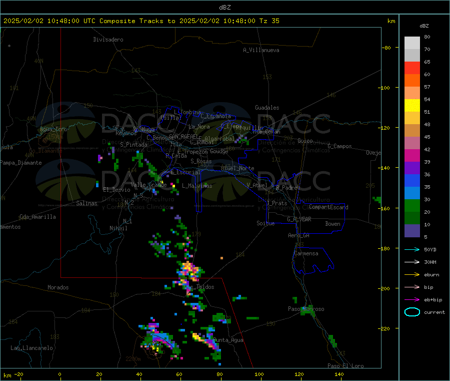Select the blue swatch between 36 and 35
The image size is (450, 381).
pos(412,180)
